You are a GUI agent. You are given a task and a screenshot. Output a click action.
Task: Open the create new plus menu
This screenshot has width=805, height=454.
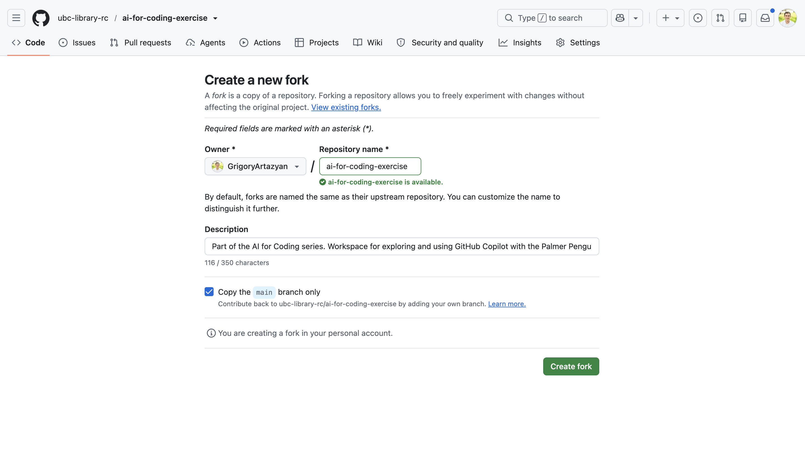(670, 18)
